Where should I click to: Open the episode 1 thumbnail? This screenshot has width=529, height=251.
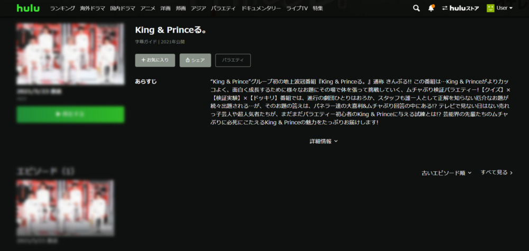(66, 208)
